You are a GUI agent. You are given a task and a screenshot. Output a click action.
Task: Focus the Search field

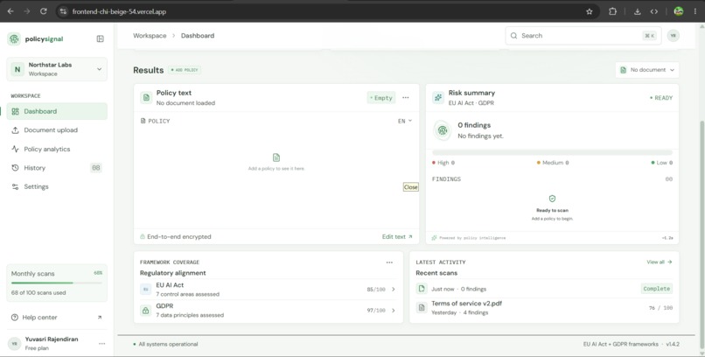583,36
